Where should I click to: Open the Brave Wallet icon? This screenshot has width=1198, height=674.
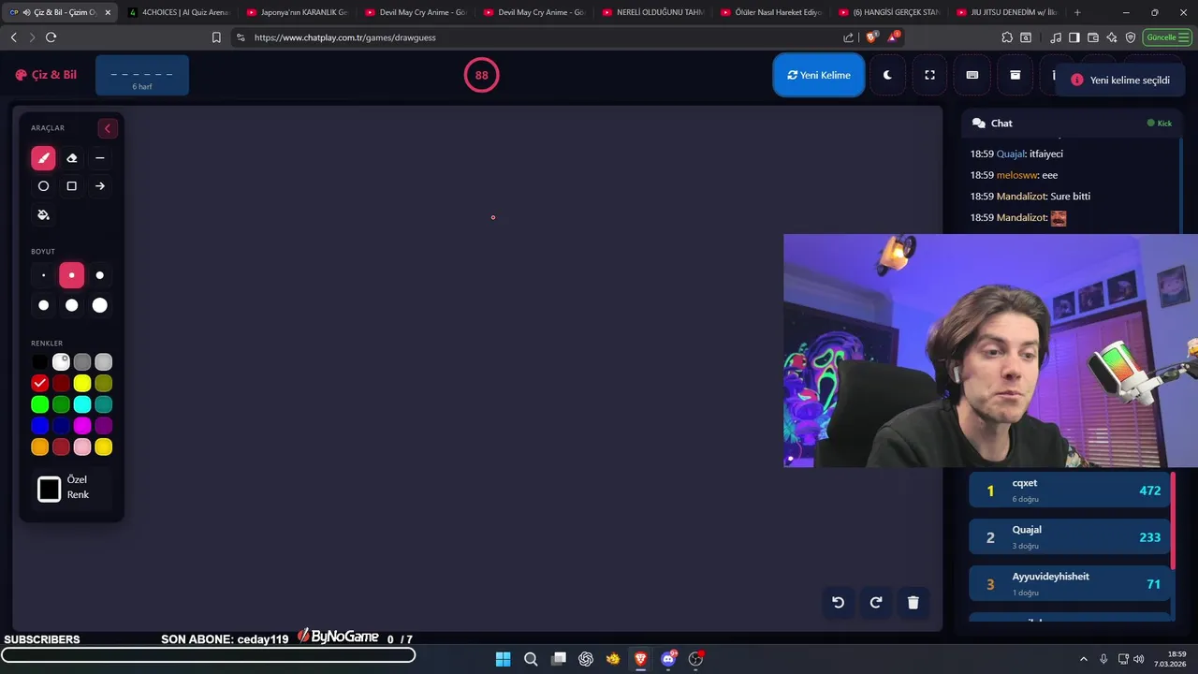point(1092,37)
